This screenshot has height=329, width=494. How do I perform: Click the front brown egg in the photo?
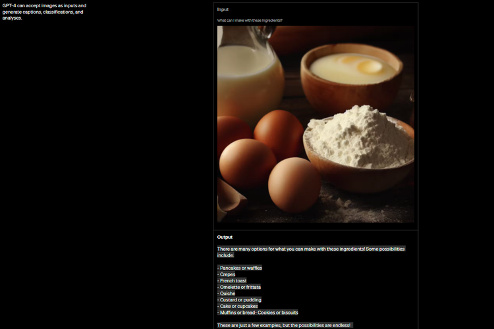[294, 184]
